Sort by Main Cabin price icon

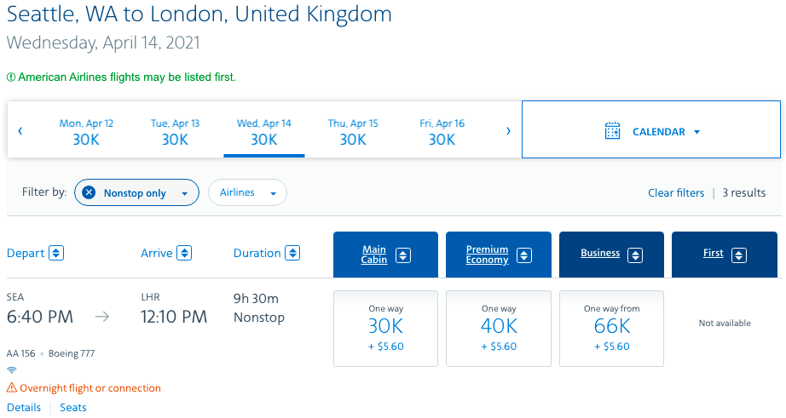tap(403, 255)
